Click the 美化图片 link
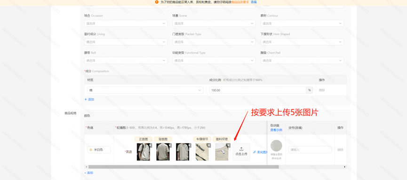 point(260,152)
